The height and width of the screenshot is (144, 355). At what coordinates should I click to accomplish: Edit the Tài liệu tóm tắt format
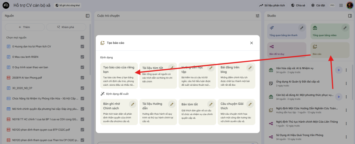(171, 68)
